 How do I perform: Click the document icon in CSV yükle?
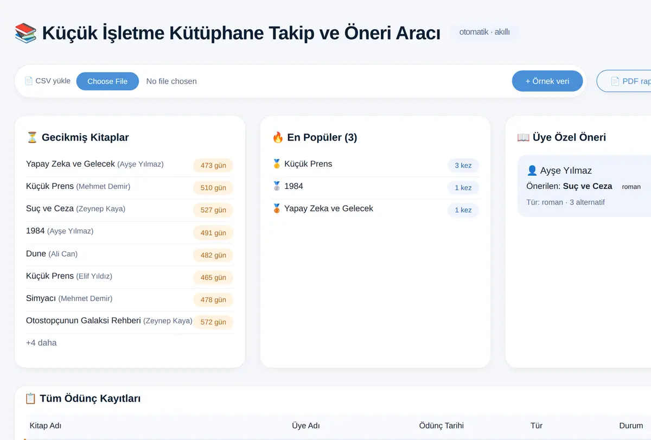pyautogui.click(x=29, y=81)
